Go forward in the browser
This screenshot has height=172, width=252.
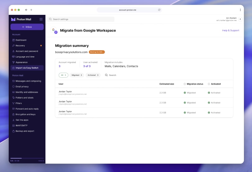click(x=31, y=10)
